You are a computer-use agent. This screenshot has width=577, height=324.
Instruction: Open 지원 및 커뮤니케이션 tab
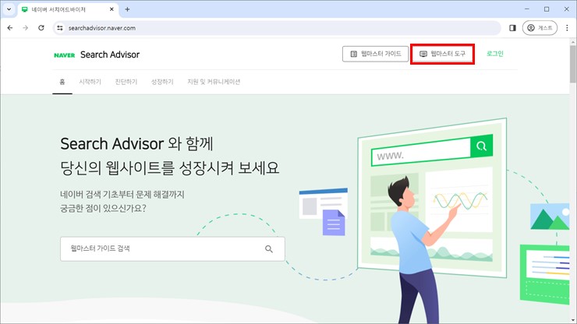tap(214, 82)
